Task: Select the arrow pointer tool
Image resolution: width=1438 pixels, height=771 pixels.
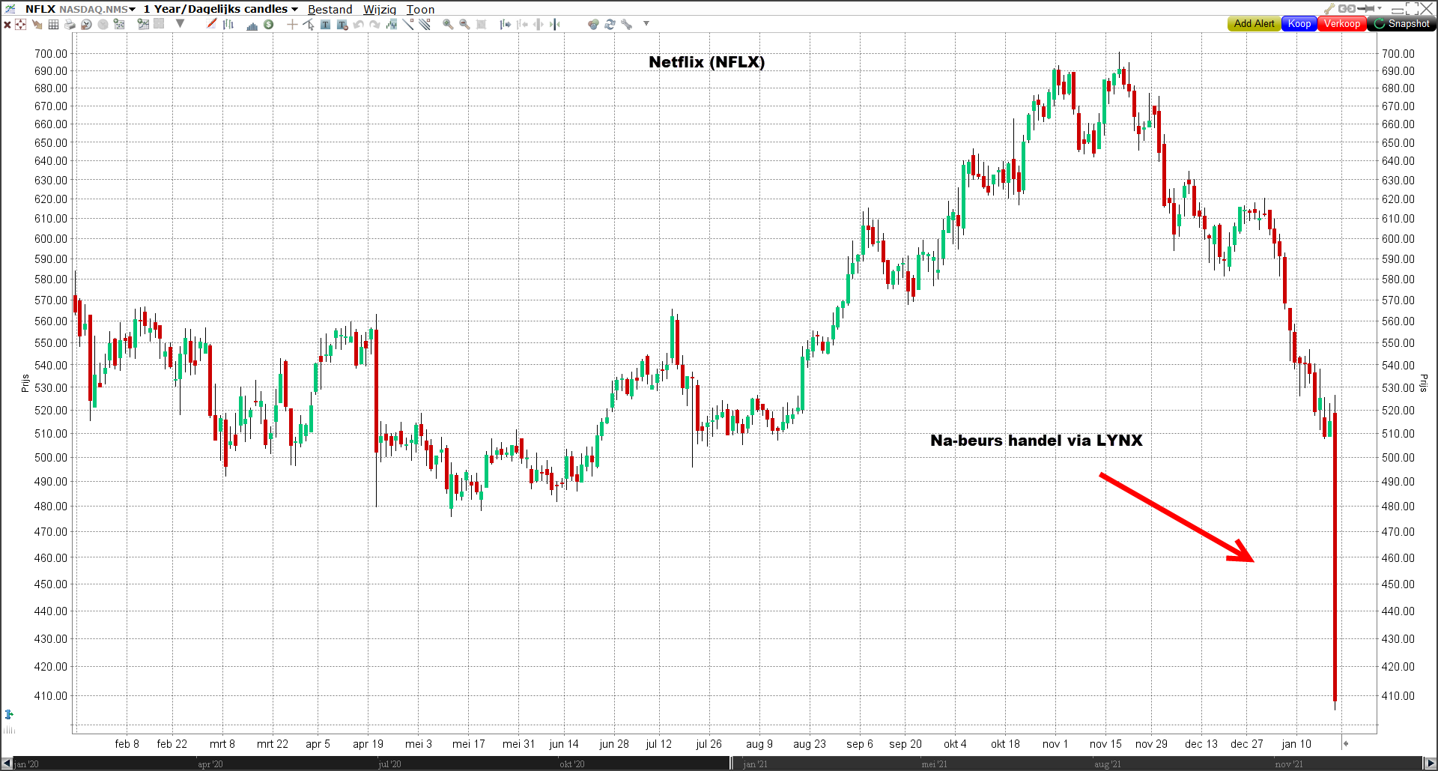Action: click(x=309, y=24)
